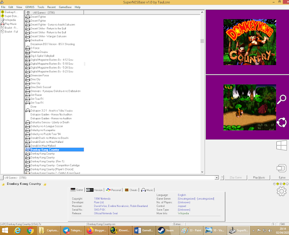Click the Play Game button
The image size is (289, 235).
236,178
